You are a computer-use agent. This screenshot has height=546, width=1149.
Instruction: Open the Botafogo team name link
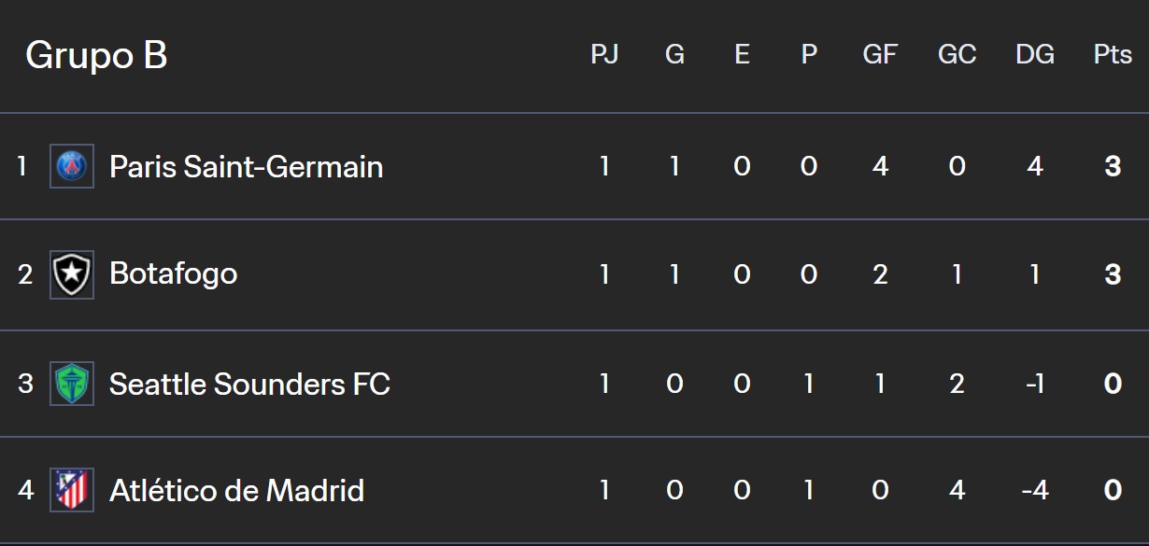pyautogui.click(x=173, y=274)
